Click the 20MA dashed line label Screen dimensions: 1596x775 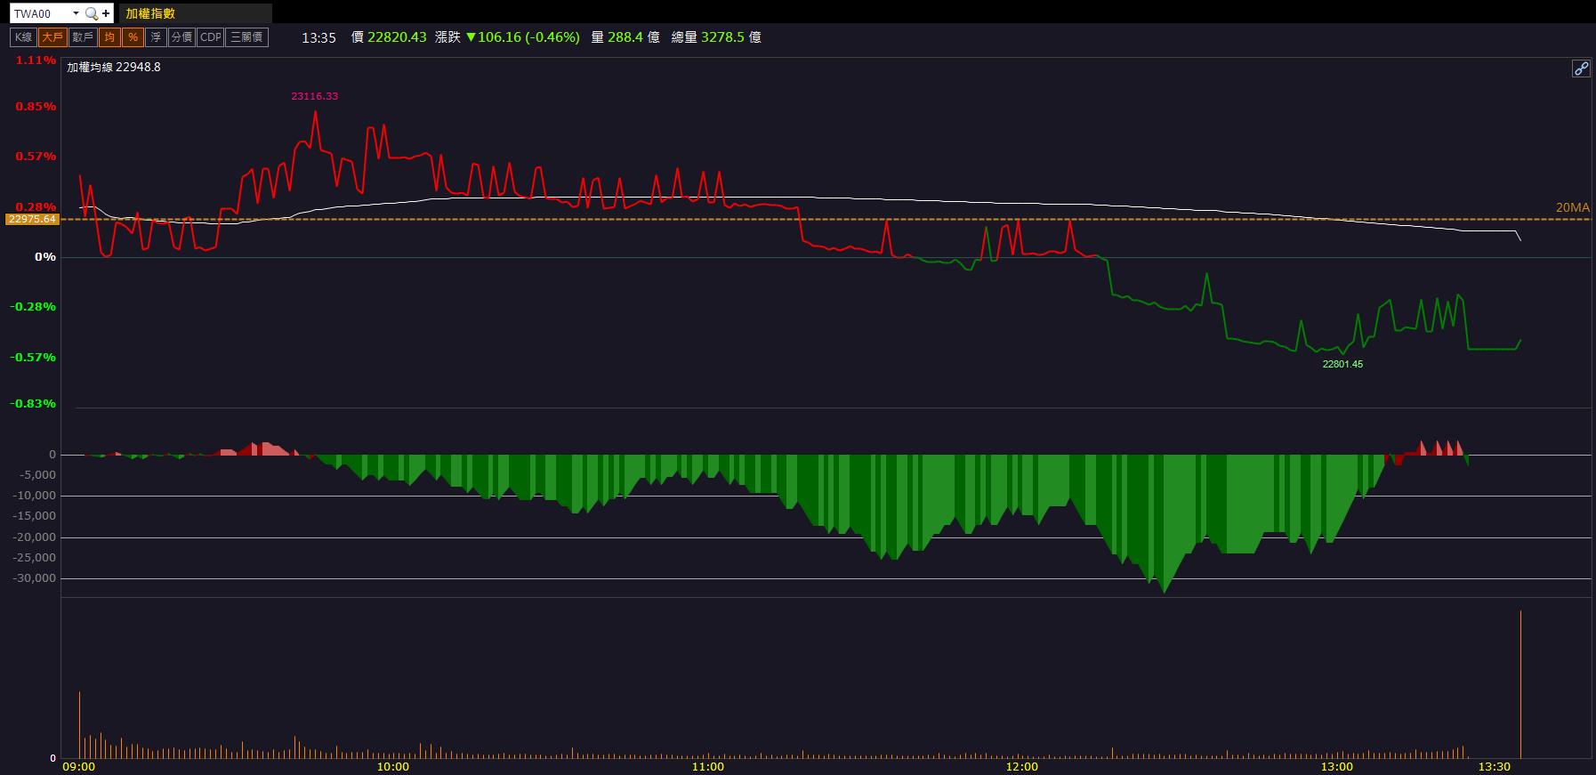tap(1572, 207)
